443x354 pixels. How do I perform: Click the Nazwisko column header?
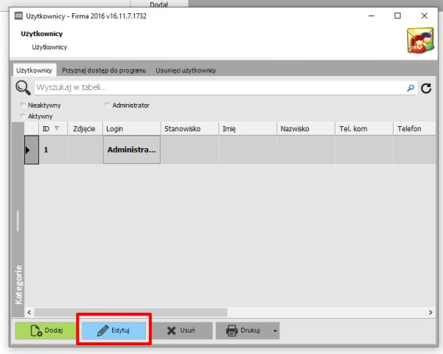[306, 128]
